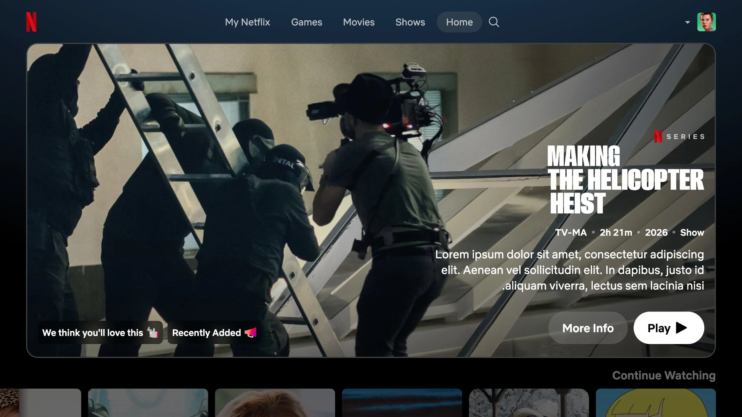
Task: Open More Info for the show
Action: [x=588, y=328]
